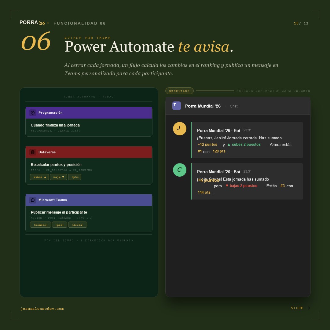This screenshot has height=330, width=330.
Task: Click 'FIN DEL FLUJO · 1 EJECUCIÓN POR USUARIO' text
Action: click(x=89, y=240)
